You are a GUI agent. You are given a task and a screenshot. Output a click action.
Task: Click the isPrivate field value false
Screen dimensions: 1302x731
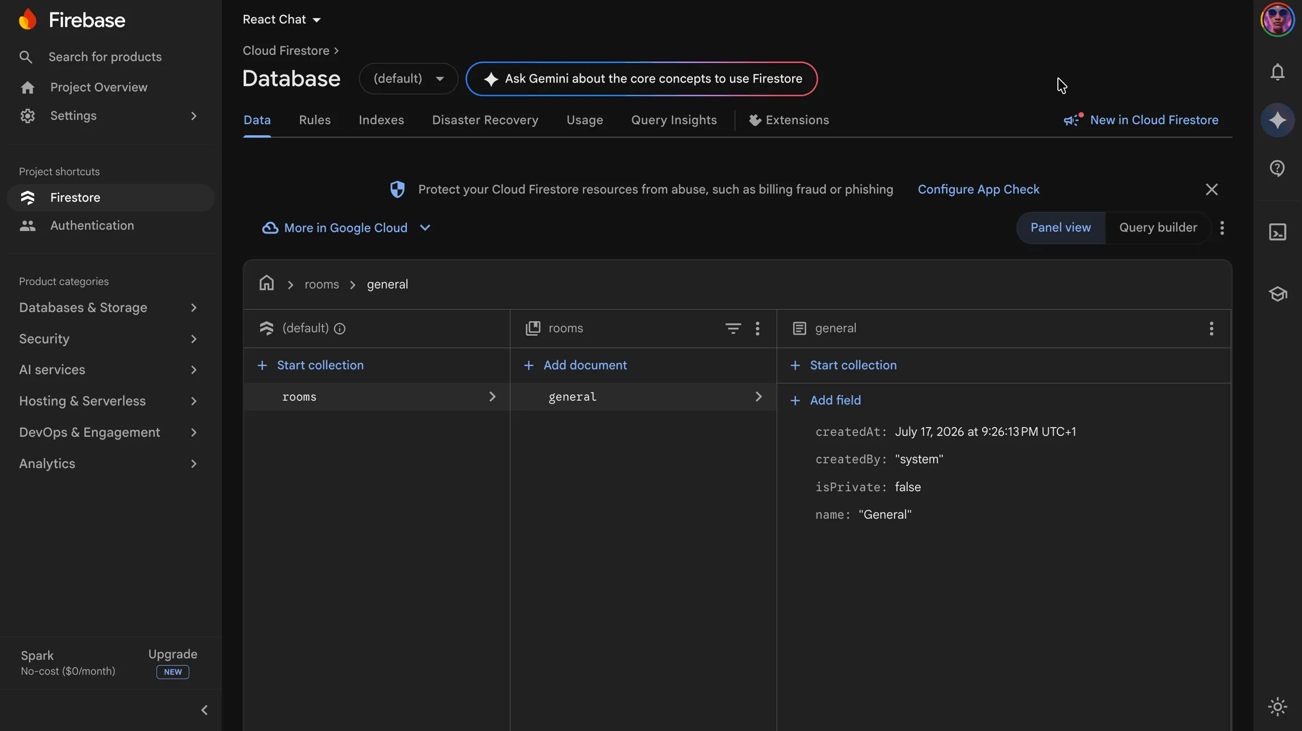908,487
